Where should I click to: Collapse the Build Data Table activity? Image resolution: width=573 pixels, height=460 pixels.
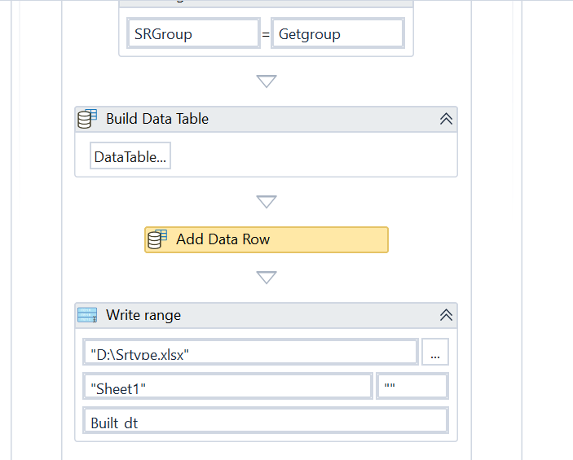tap(446, 119)
